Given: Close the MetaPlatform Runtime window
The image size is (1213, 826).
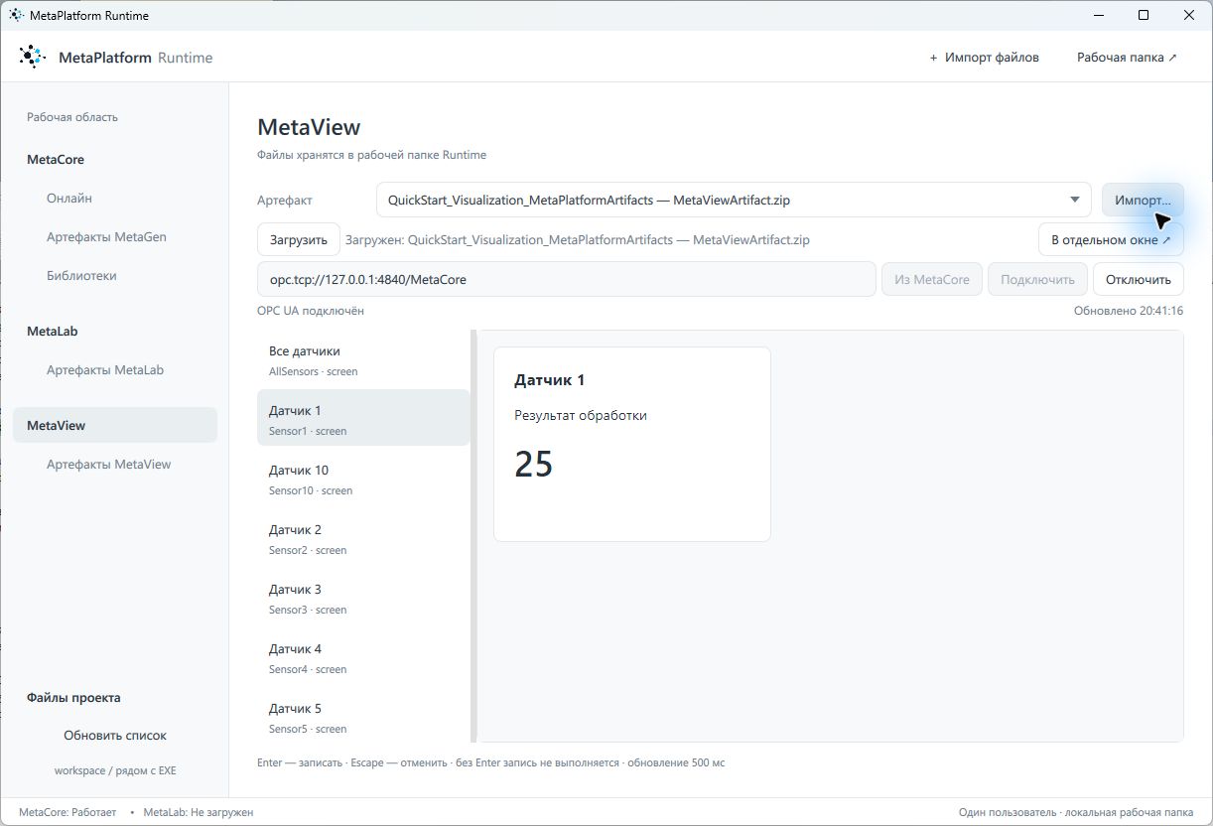Looking at the screenshot, I should [x=1189, y=15].
